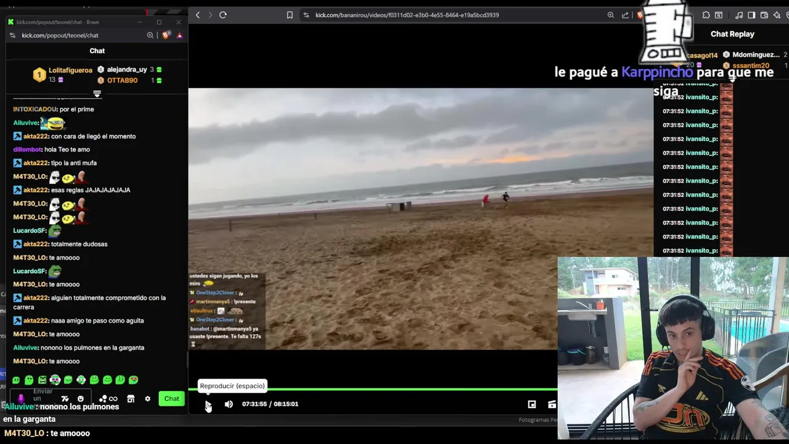Toggle the Brave sidebar panel icon
This screenshot has height=444, width=789.
(x=751, y=15)
